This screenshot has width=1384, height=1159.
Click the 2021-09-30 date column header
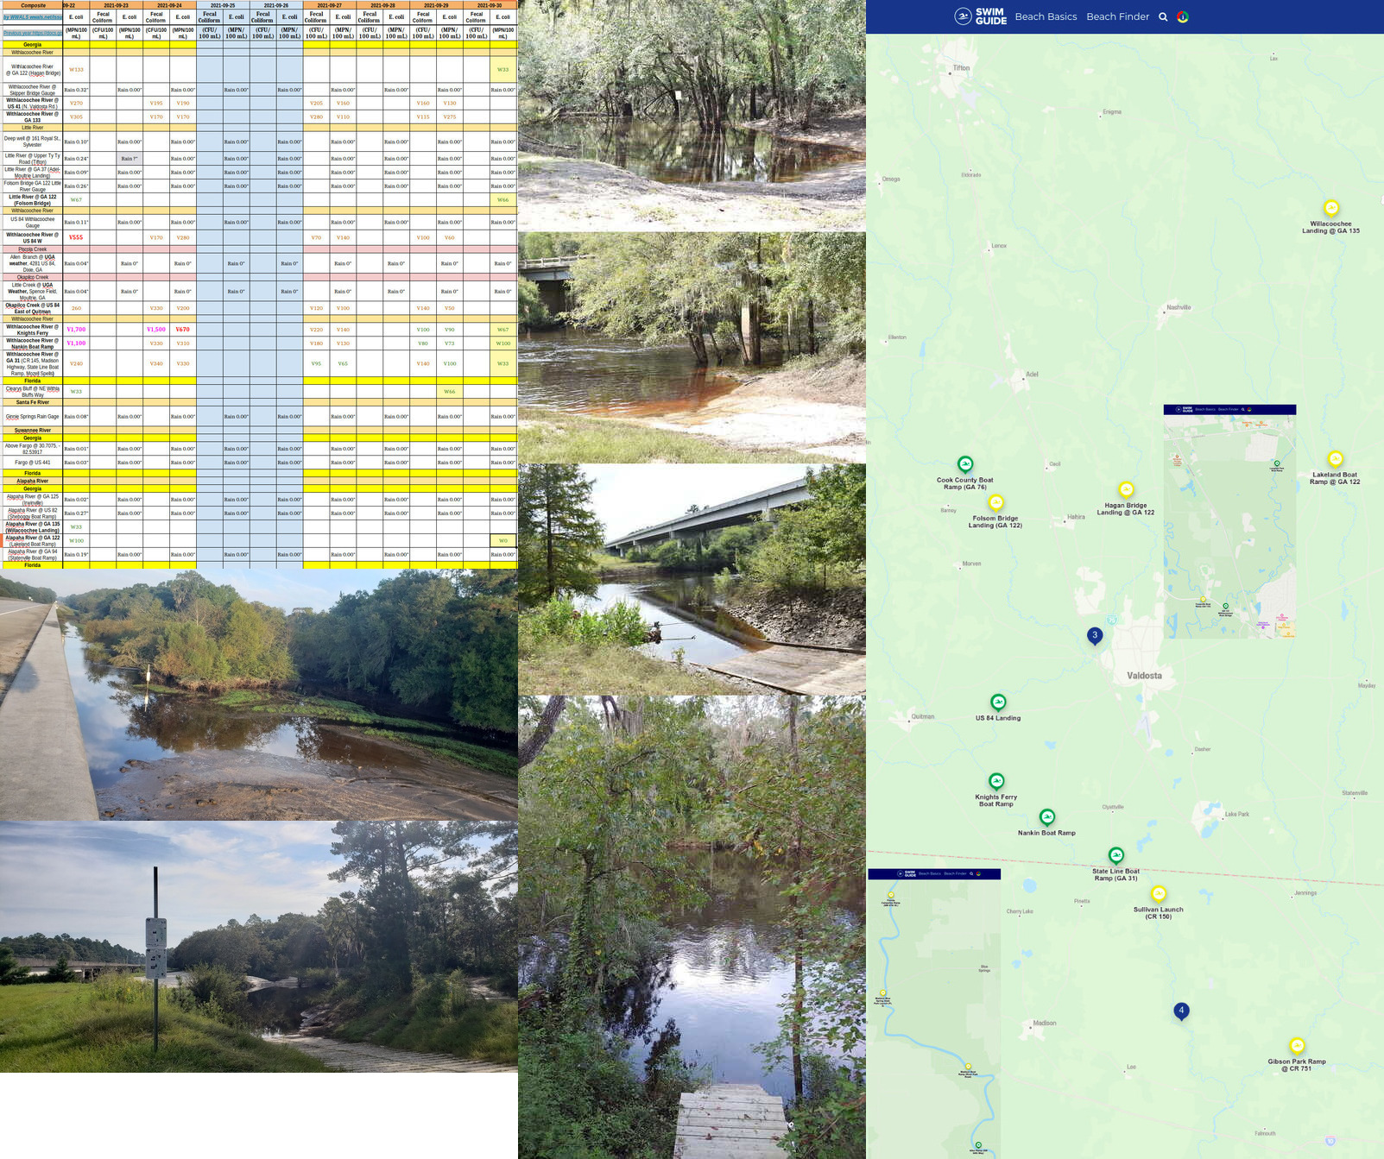pos(490,5)
